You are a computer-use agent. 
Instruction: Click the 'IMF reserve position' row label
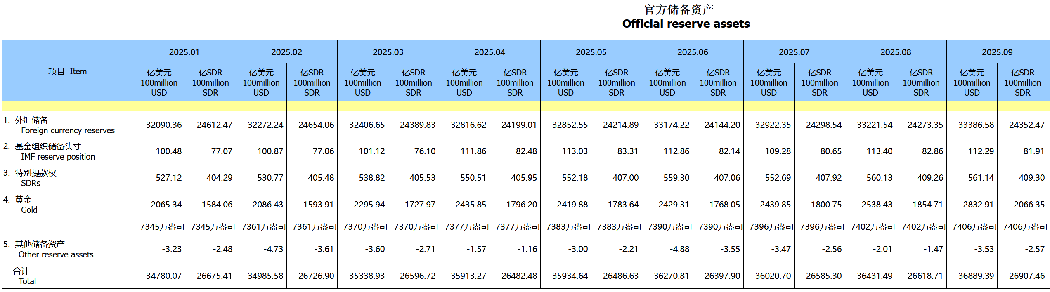(58, 157)
